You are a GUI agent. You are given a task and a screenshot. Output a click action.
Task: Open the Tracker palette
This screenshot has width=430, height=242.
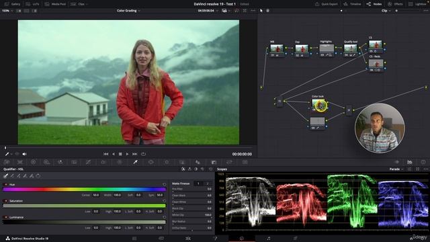coord(167,162)
